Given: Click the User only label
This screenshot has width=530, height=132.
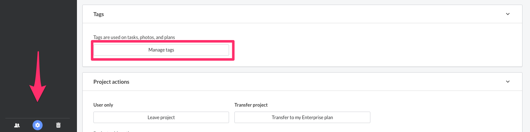Looking at the screenshot, I should tap(103, 105).
